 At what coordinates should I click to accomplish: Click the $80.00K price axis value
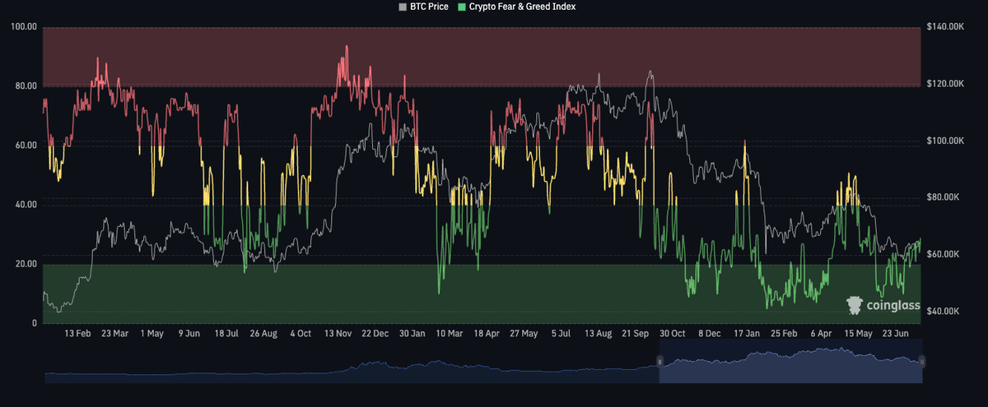pyautogui.click(x=944, y=197)
